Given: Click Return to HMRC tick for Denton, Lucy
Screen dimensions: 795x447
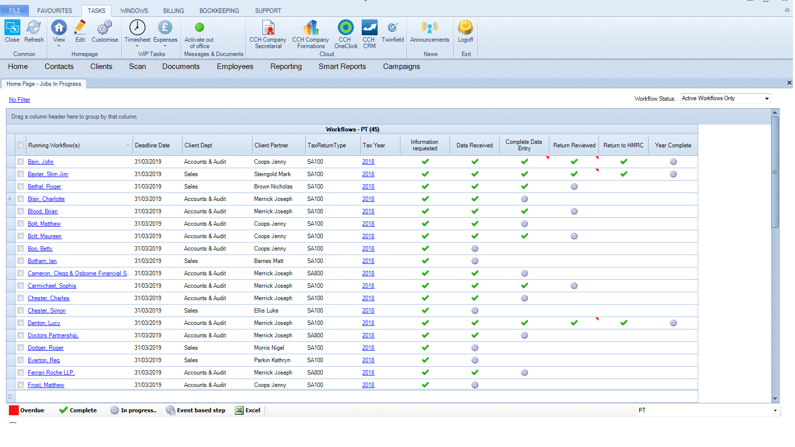Looking at the screenshot, I should pos(623,323).
